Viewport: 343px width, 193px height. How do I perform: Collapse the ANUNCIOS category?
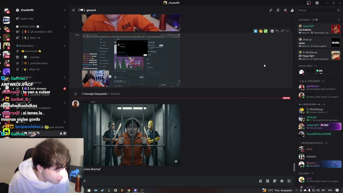25,77
